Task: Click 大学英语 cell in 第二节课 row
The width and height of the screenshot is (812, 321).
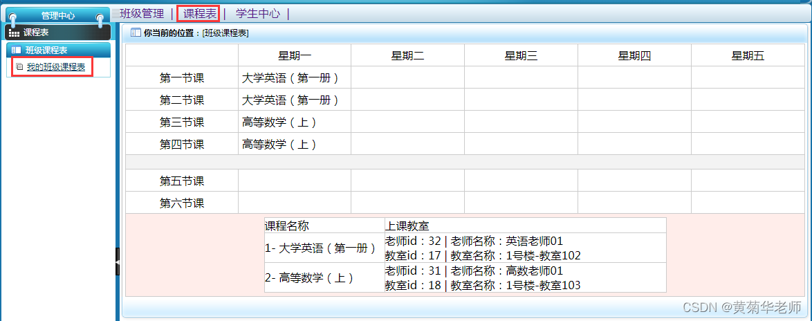Action: point(295,100)
